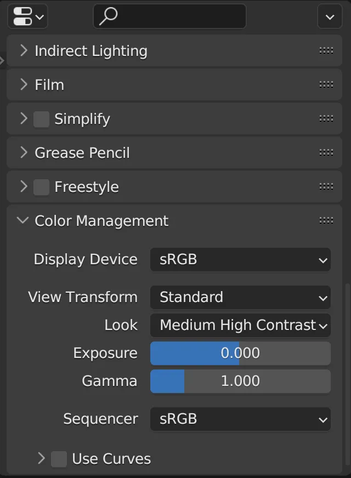Image resolution: width=351 pixels, height=478 pixels.
Task: Click the magnifier search icon
Action: click(108, 16)
